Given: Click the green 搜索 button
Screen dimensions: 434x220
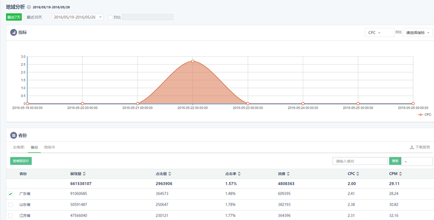Looking at the screenshot, I should [395, 161].
